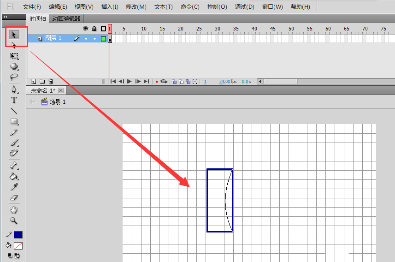Image resolution: width=395 pixels, height=262 pixels.
Task: Open the 控制(O) menu
Action: coord(217,7)
